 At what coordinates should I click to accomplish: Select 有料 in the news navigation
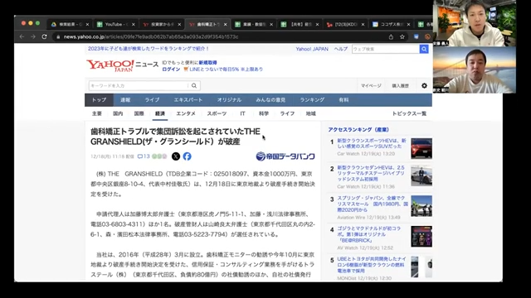pos(343,100)
